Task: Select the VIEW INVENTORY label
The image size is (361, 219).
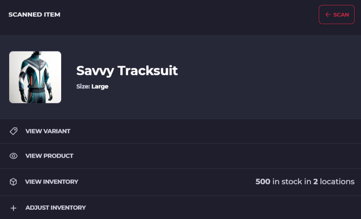Action: 52,182
